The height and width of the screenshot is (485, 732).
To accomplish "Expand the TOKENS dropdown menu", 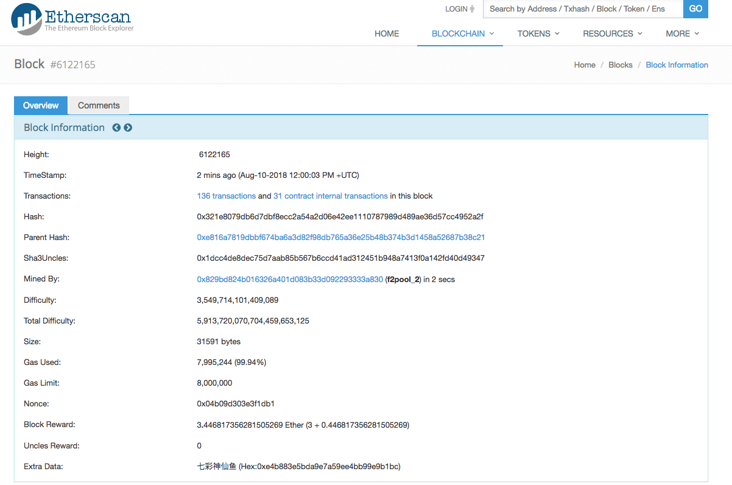I will click(538, 34).
